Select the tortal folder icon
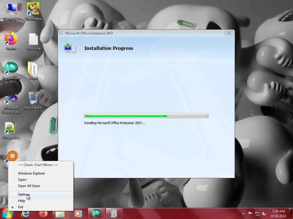Screen dimensions: 293x219 [33, 71]
